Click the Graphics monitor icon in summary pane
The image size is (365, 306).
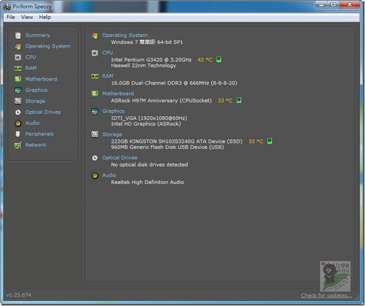tap(95, 112)
